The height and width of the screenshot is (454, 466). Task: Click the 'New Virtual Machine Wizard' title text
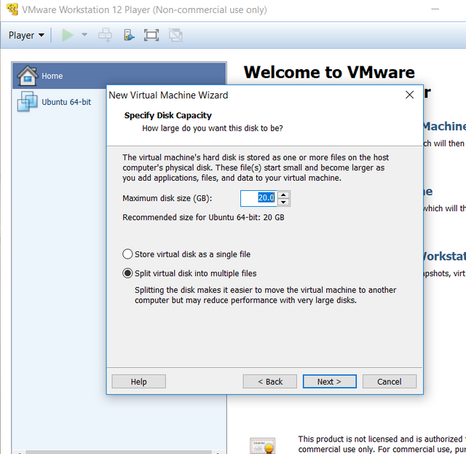tap(168, 95)
